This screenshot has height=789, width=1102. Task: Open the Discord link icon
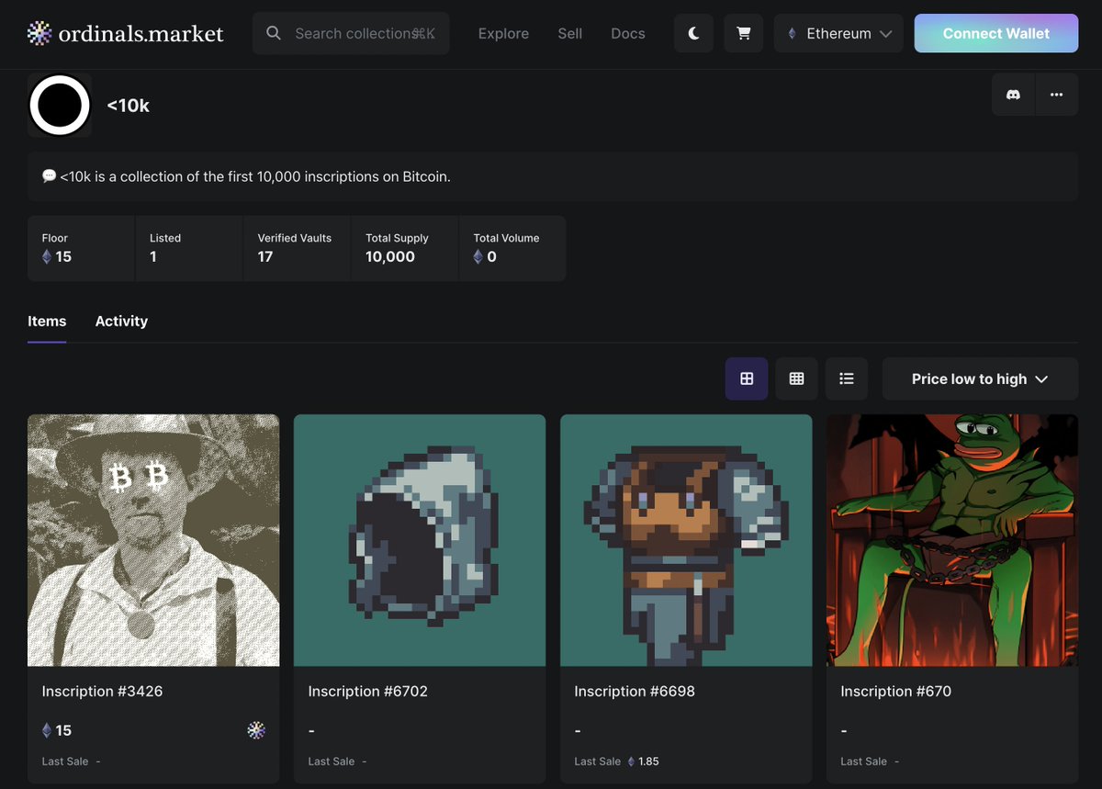click(x=1013, y=95)
